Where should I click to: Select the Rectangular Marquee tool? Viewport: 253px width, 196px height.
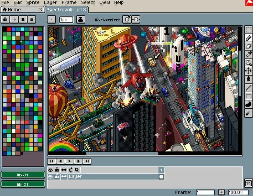click(249, 30)
